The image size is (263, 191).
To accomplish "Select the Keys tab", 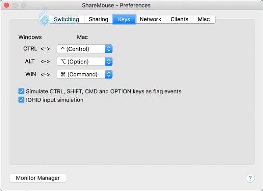I will pos(124,19).
